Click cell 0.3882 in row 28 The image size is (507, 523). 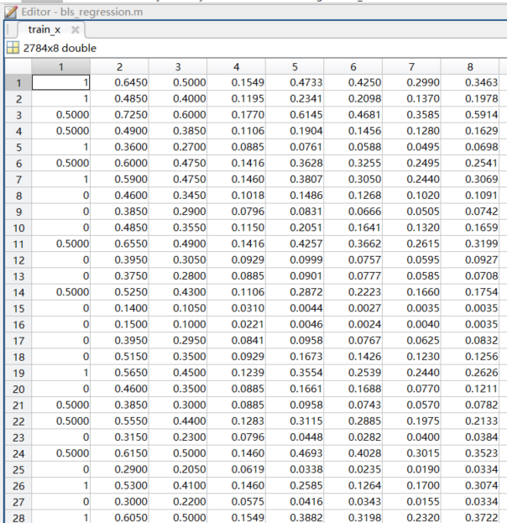pyautogui.click(x=295, y=518)
